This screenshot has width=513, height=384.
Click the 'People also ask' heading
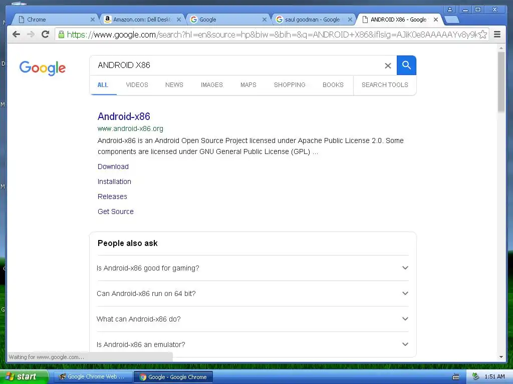(128, 243)
